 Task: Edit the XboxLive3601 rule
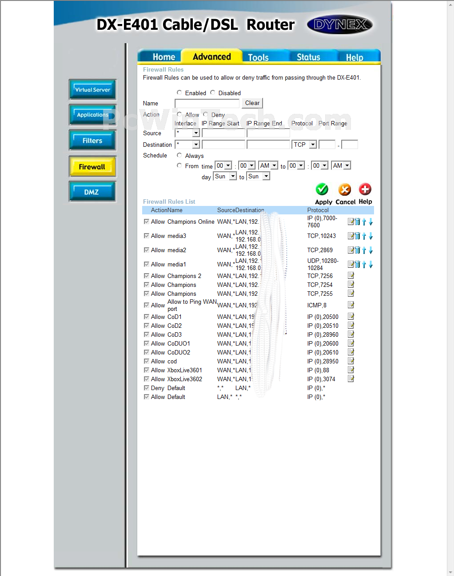tap(351, 370)
